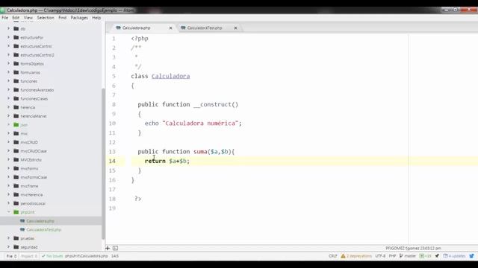Click the plus icon below the editor
This screenshot has width=478, height=268.
[x=108, y=248]
